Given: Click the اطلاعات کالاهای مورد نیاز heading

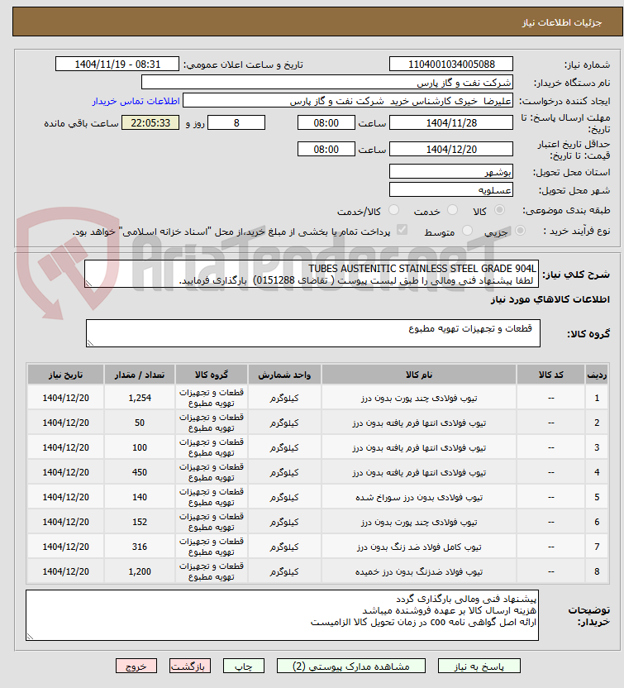Looking at the screenshot, I should click(550, 299).
